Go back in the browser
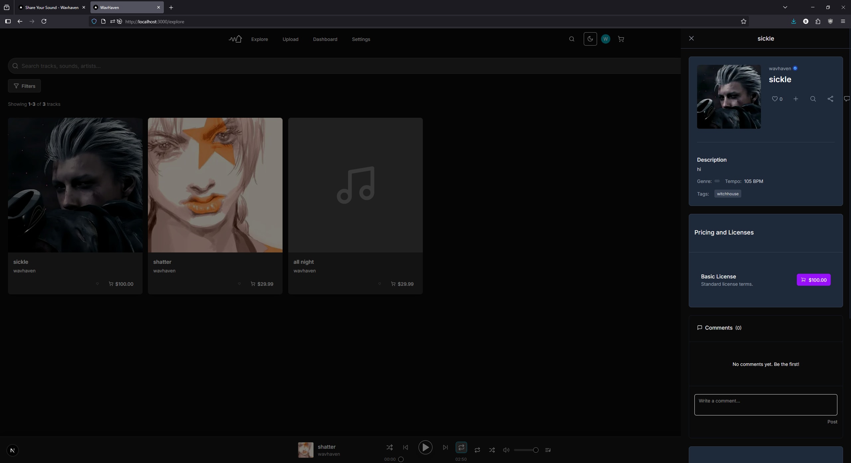851x463 pixels. [20, 21]
